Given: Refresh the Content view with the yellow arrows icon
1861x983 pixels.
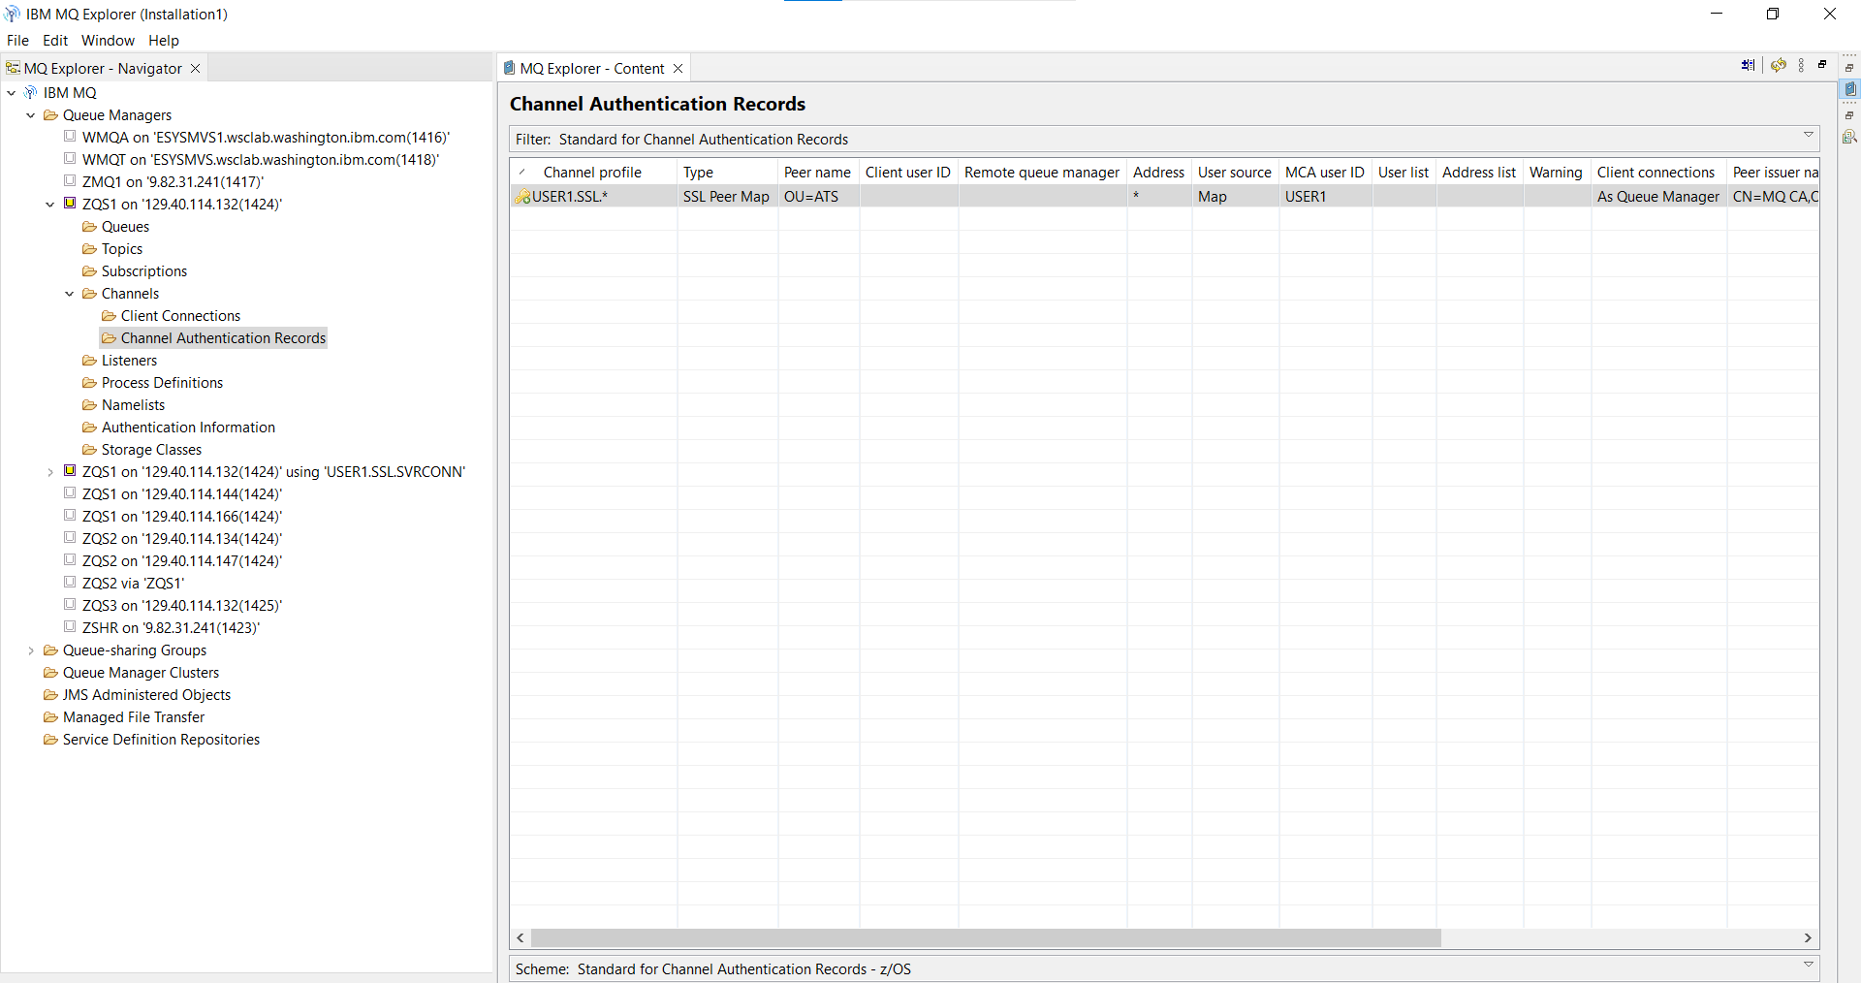Looking at the screenshot, I should click(1779, 65).
